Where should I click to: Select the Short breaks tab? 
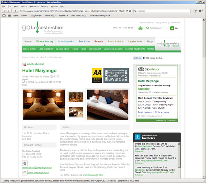(66, 42)
